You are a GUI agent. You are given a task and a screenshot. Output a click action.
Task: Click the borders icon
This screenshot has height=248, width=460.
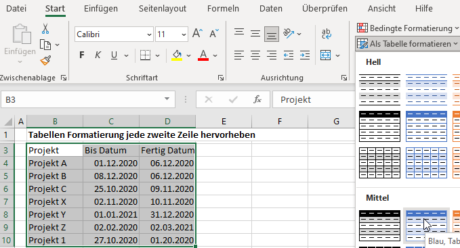point(145,55)
